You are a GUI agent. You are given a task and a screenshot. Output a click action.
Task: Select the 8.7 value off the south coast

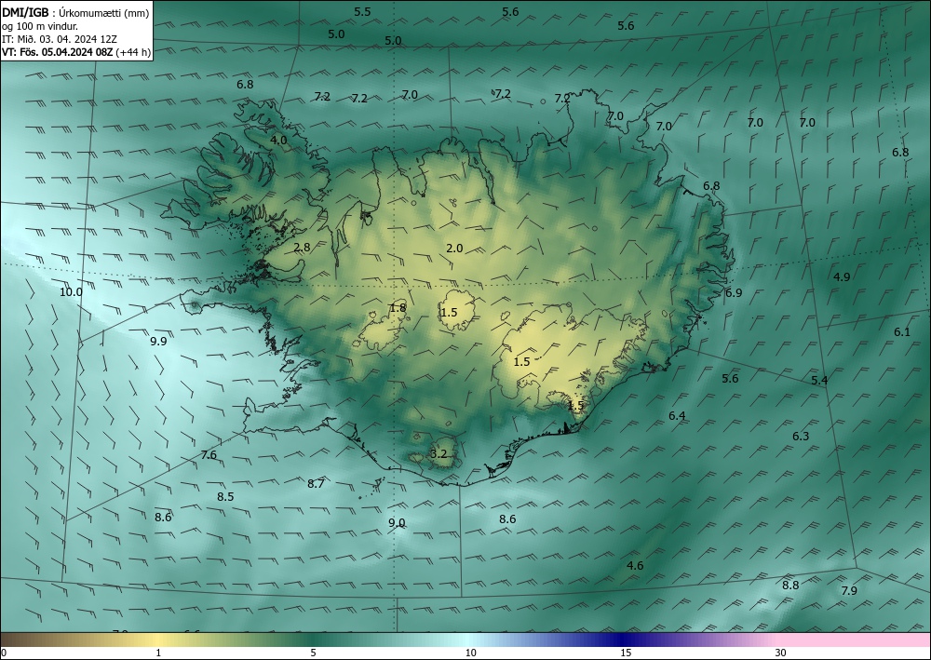(x=316, y=484)
